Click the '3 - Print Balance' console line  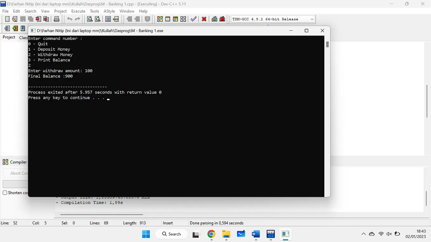tap(49, 60)
